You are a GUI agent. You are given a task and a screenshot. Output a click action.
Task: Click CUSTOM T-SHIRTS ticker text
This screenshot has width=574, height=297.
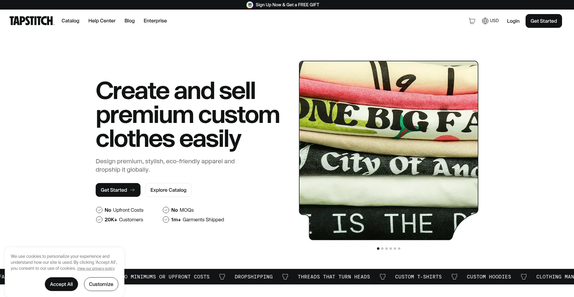pos(418,277)
